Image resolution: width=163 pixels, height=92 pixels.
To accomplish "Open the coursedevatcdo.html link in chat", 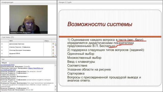I will [8, 70].
